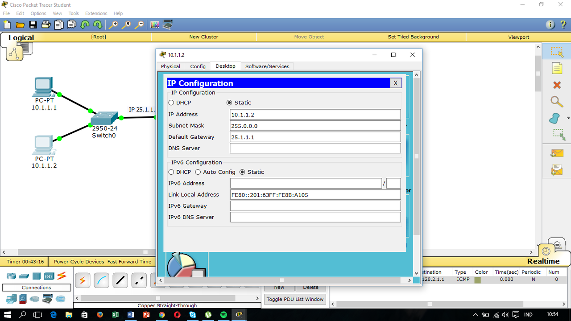Open a file with the folder icon
Image resolution: width=571 pixels, height=321 pixels.
20,25
